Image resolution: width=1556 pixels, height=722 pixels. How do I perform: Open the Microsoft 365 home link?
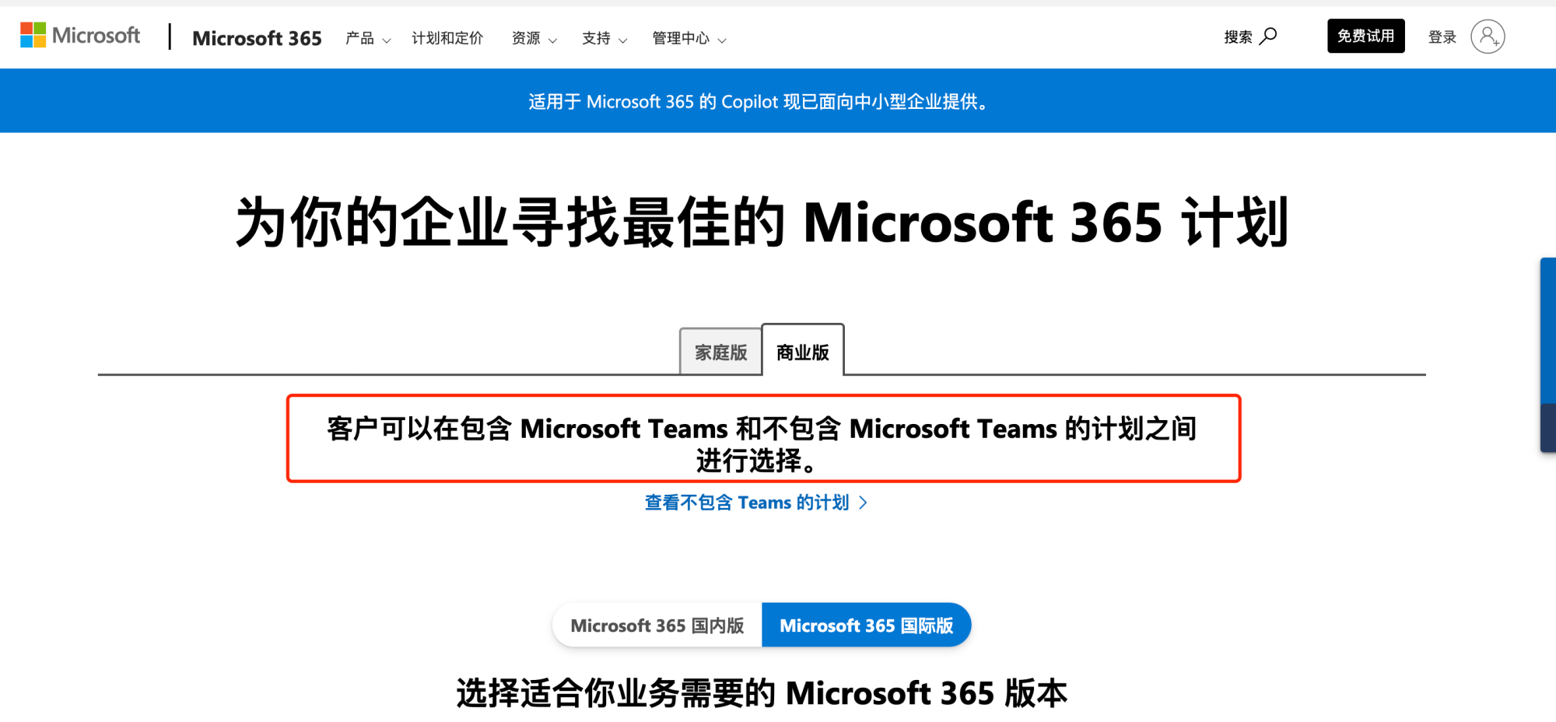click(x=257, y=38)
